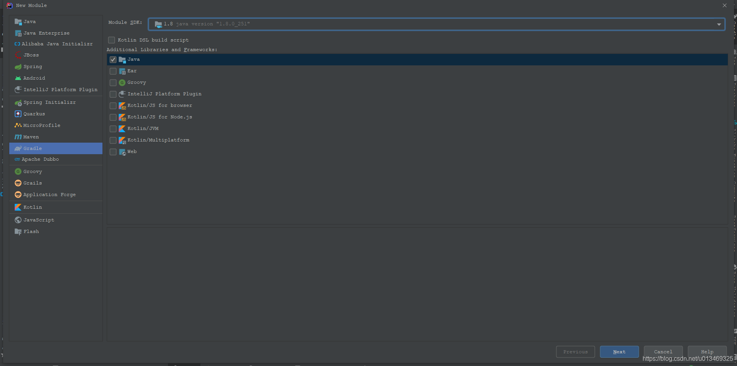Click 'Kotlin/JS for Node.js' label
737x366 pixels.
pos(160,117)
